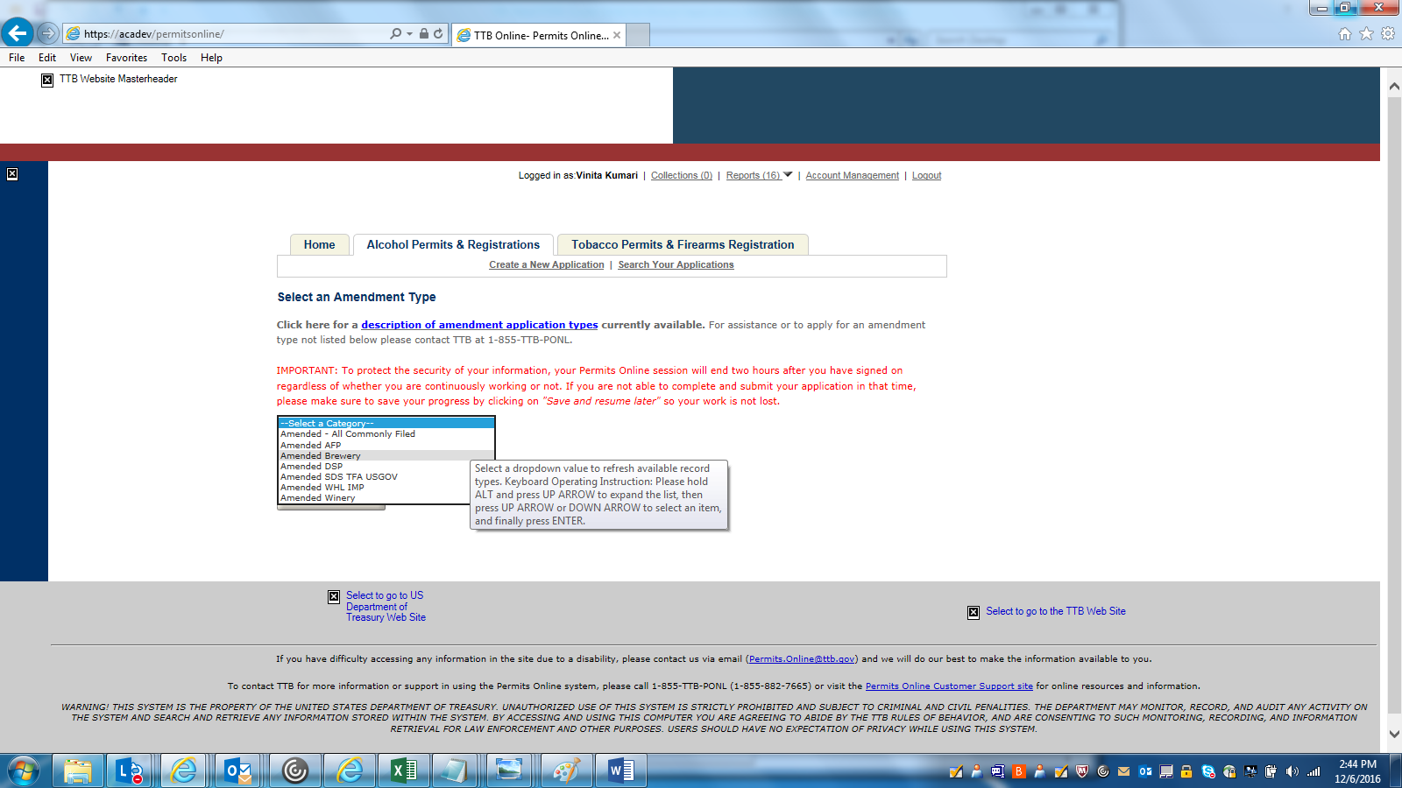Click the yellow padlock tray icon

1187,771
